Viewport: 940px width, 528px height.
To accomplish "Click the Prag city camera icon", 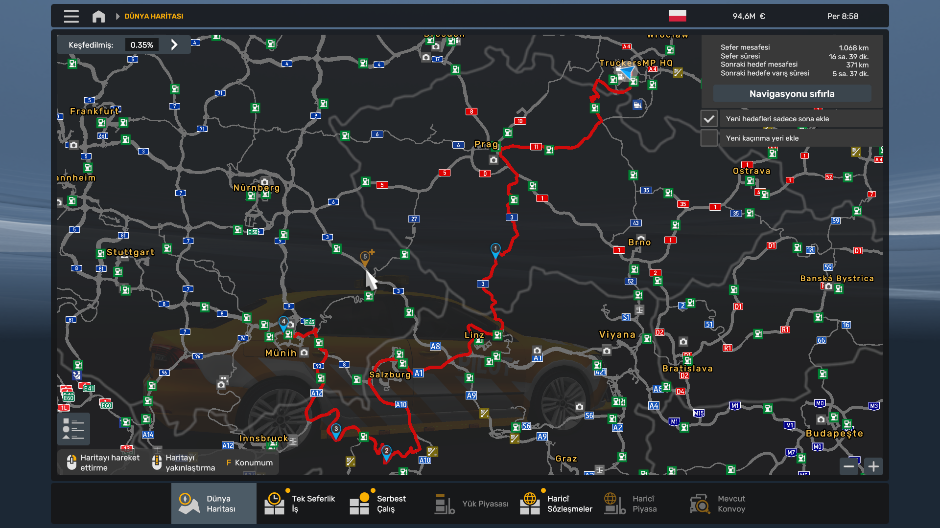I will tap(493, 160).
